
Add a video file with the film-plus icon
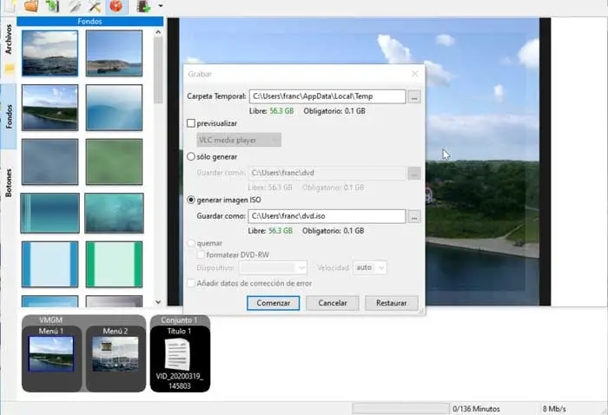click(143, 6)
